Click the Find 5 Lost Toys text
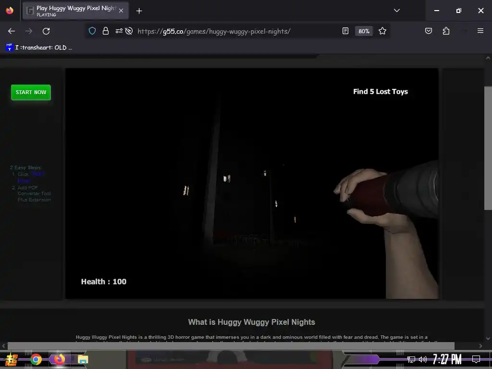This screenshot has height=369, width=492. (381, 92)
